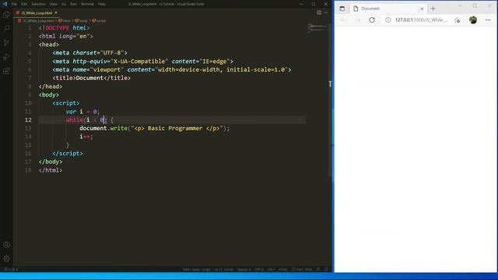Screen dimensions: 498x280
Task: Click the VS Code logo in title bar
Action: pos(5,4)
